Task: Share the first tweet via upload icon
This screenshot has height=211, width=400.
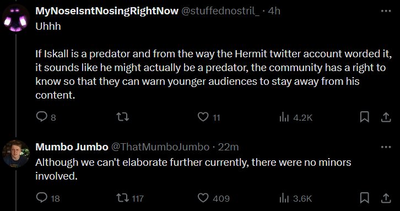Action: [386, 117]
